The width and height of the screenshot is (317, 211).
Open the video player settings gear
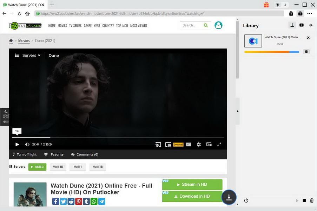click(199, 145)
